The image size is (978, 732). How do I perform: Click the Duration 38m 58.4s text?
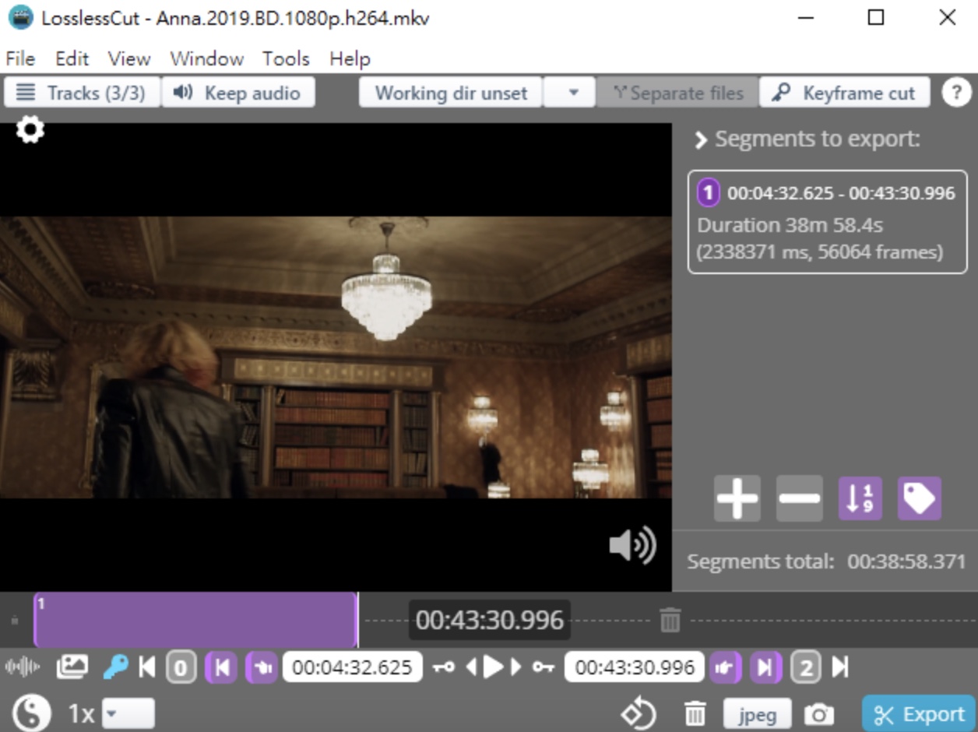pyautogui.click(x=790, y=225)
